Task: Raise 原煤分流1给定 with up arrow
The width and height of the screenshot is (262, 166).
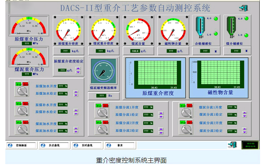Action: pos(161,112)
